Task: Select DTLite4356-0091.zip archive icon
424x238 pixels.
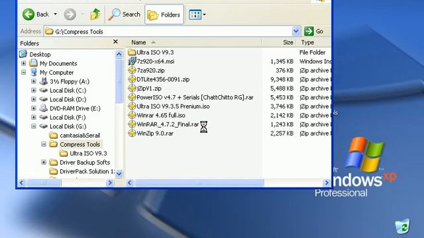Action: pos(132,79)
